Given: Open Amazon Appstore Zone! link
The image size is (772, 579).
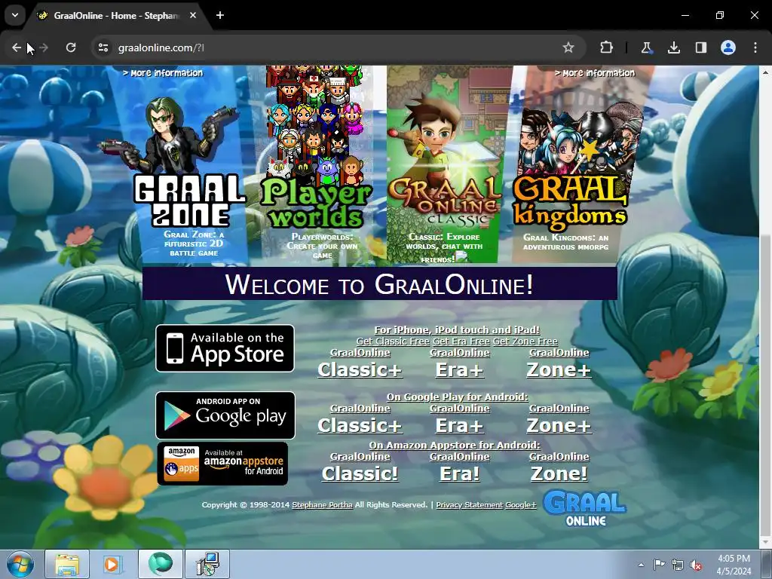Looking at the screenshot, I should pyautogui.click(x=559, y=469).
